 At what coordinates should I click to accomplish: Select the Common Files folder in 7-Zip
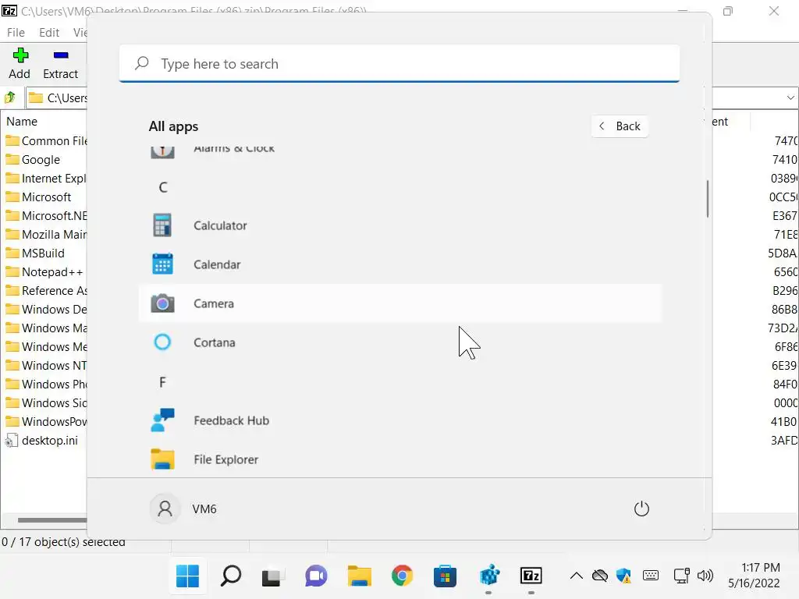[x=46, y=141]
